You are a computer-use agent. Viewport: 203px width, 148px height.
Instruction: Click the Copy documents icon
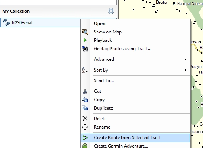point(85,100)
